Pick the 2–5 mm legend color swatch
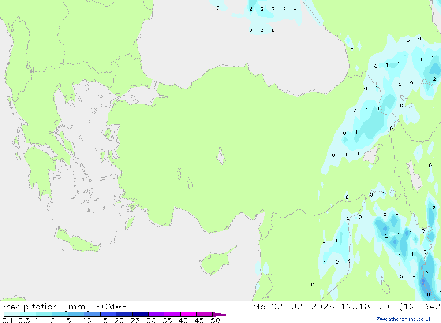441x323 pixels. (60, 314)
